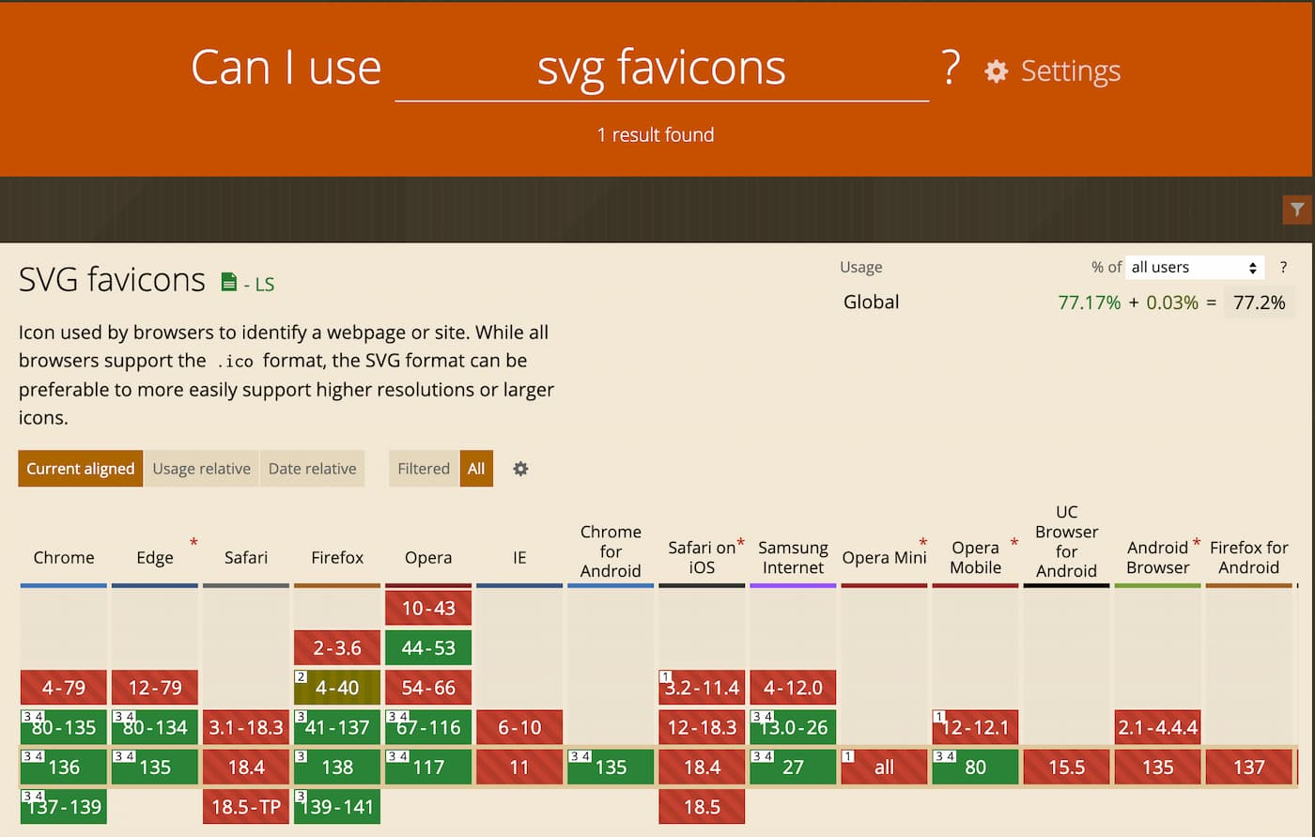Select Firefox 41-137 version cell

(x=337, y=727)
